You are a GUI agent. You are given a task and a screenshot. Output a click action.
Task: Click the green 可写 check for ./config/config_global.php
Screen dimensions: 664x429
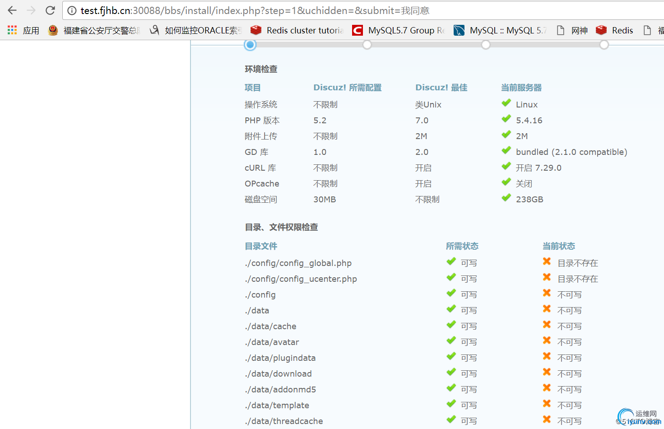(451, 261)
